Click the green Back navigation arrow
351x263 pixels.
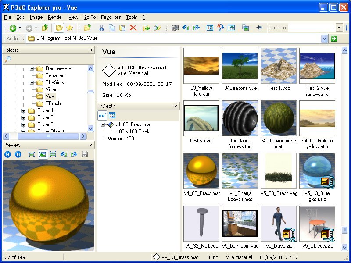[x=13, y=28]
